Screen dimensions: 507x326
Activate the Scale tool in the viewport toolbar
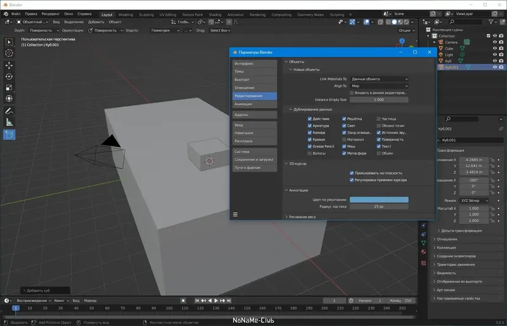[x=10, y=87]
